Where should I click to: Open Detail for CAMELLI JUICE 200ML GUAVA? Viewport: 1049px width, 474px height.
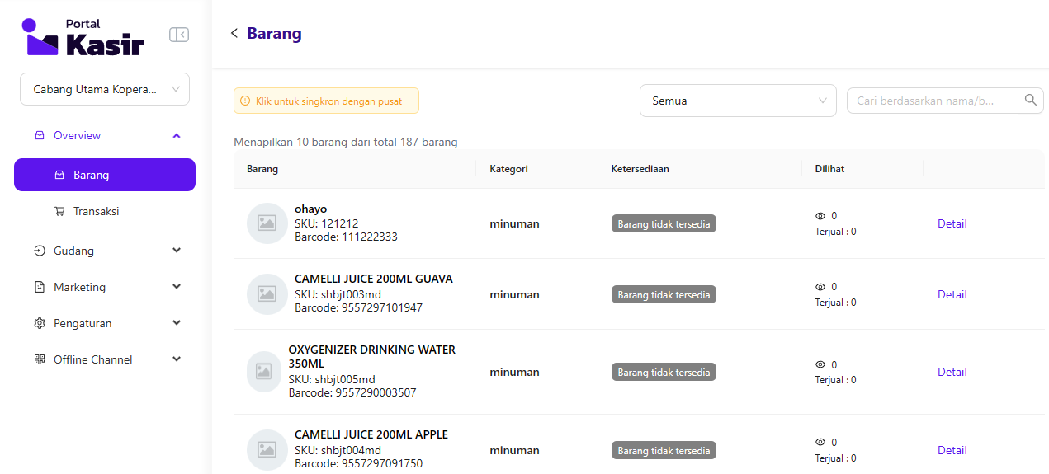(x=952, y=294)
